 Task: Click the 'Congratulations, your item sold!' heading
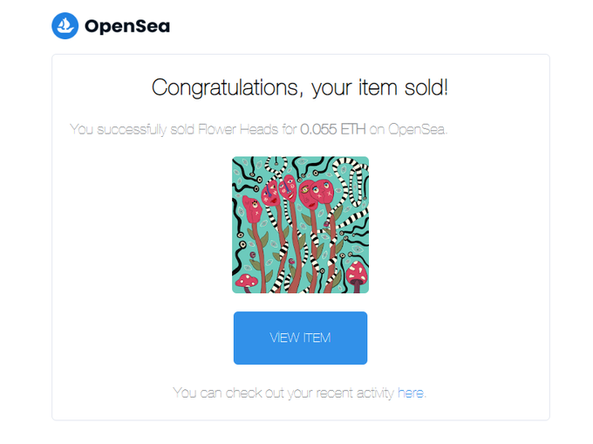click(300, 88)
